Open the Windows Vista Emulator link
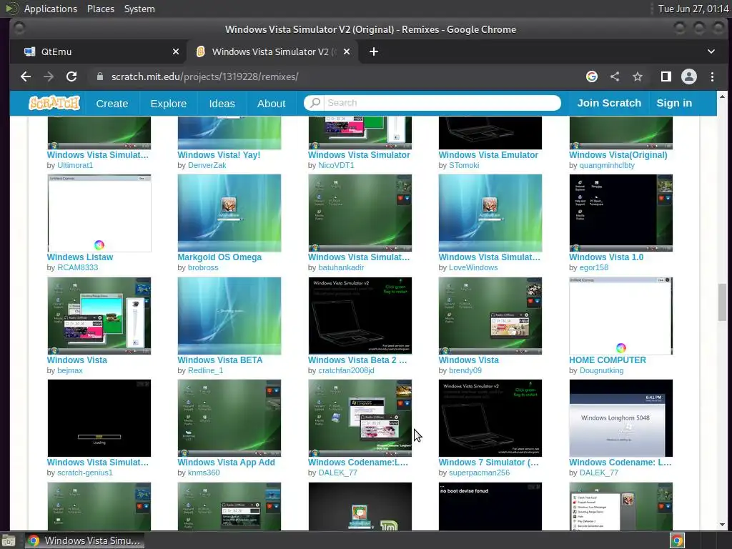This screenshot has height=549, width=732. (x=488, y=155)
